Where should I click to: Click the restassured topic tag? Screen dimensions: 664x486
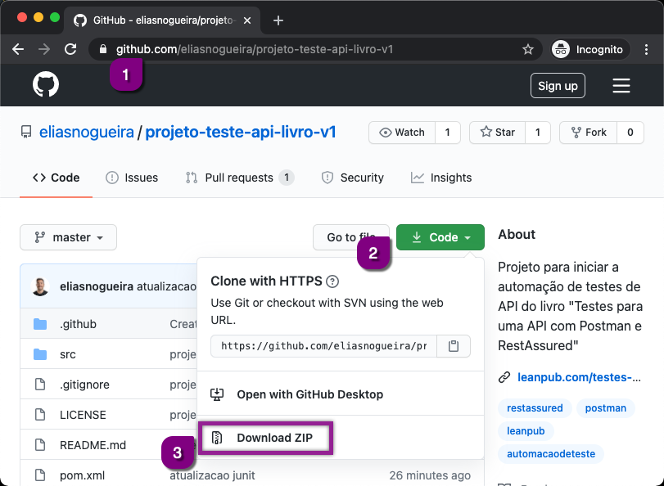(x=535, y=408)
